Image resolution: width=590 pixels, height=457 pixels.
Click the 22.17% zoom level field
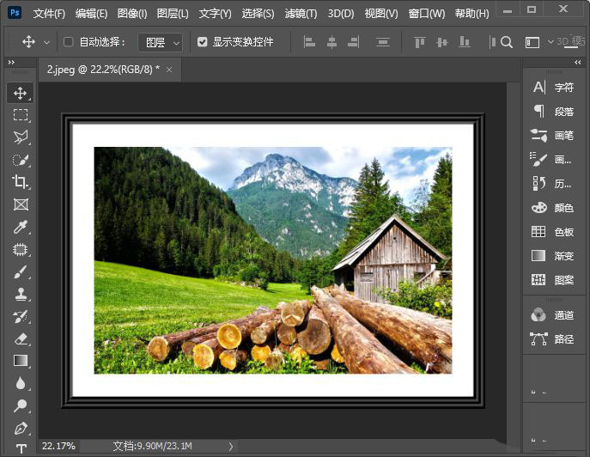pyautogui.click(x=58, y=446)
